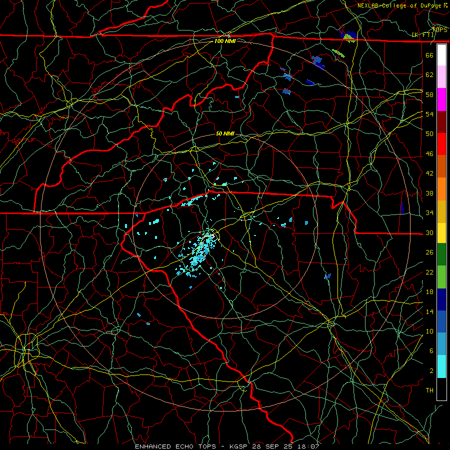This screenshot has width=450, height=450.
Task: Click the 2 value on the scale
Action: [431, 370]
